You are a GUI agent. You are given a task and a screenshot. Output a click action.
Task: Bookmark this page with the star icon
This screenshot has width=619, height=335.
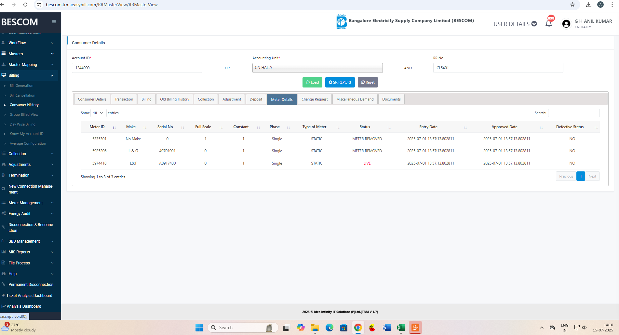[572, 5]
